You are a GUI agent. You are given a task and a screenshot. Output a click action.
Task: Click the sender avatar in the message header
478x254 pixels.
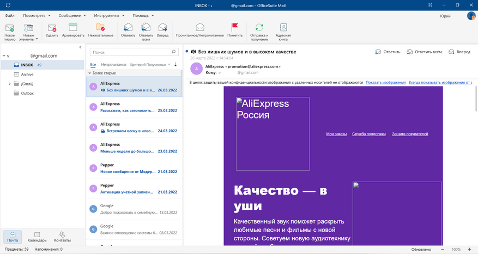point(196,69)
